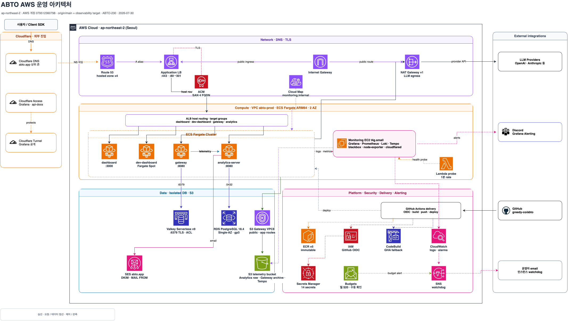Select the Secrets Manager icon
This screenshot has height=321, width=568.
click(x=308, y=273)
